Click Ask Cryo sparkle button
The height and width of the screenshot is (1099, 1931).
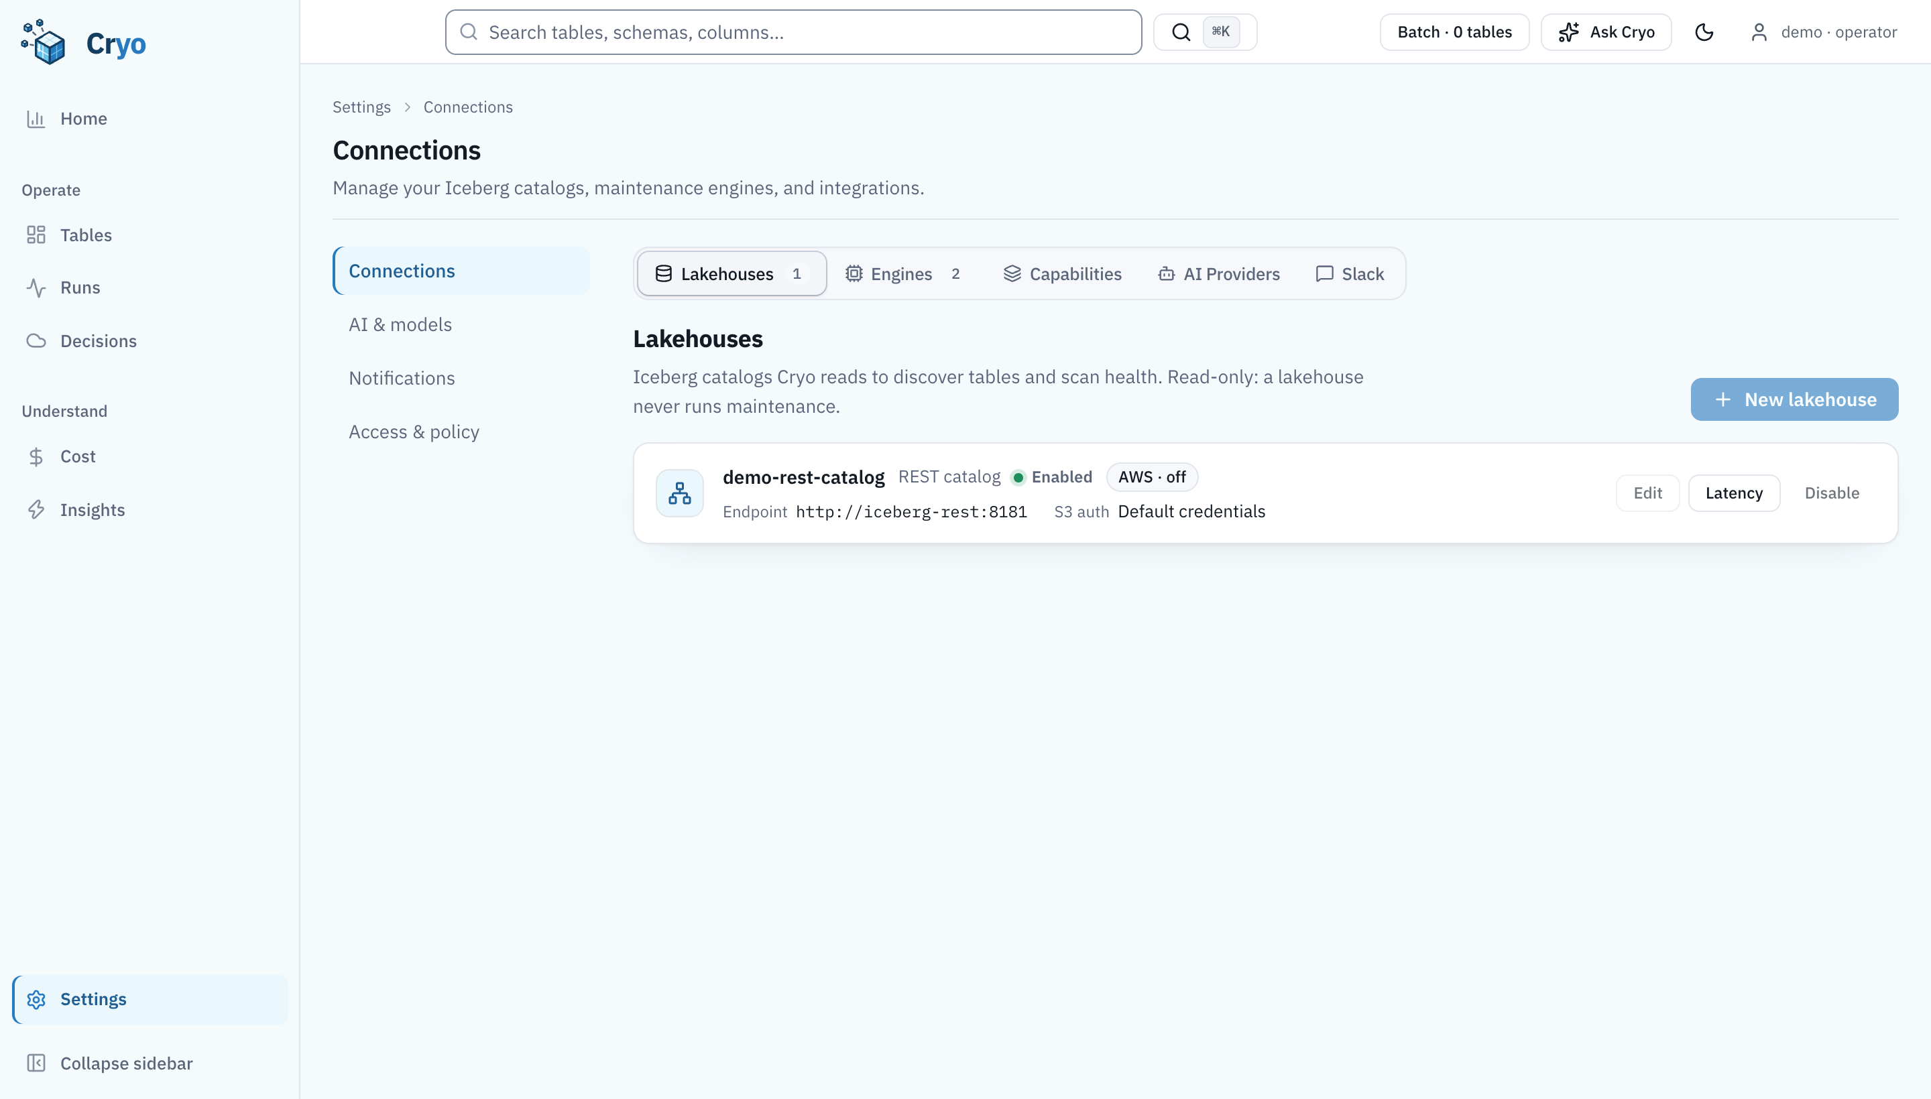click(x=1606, y=31)
